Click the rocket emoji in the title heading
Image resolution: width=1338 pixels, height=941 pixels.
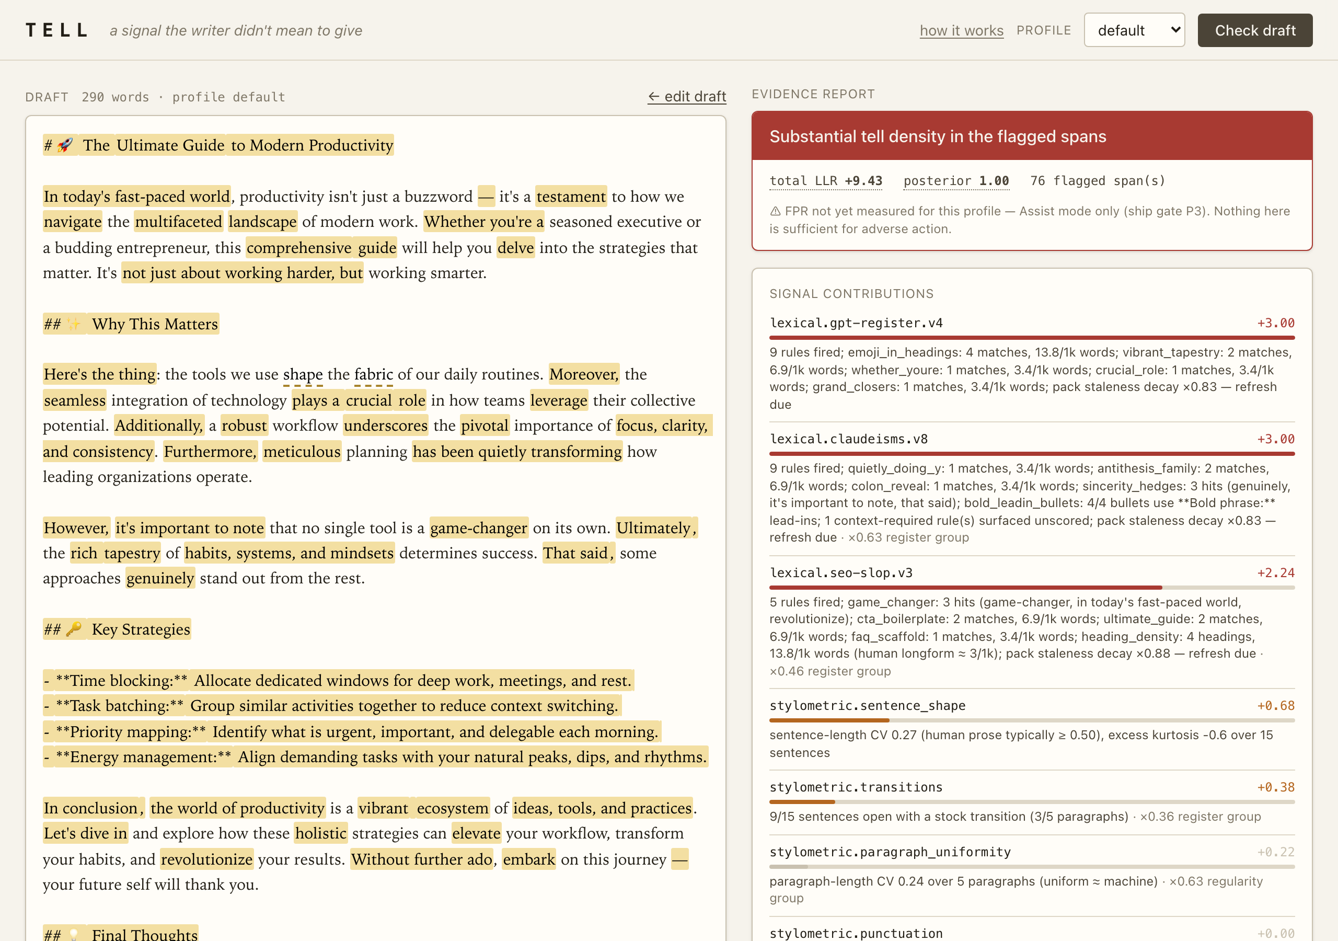click(65, 145)
